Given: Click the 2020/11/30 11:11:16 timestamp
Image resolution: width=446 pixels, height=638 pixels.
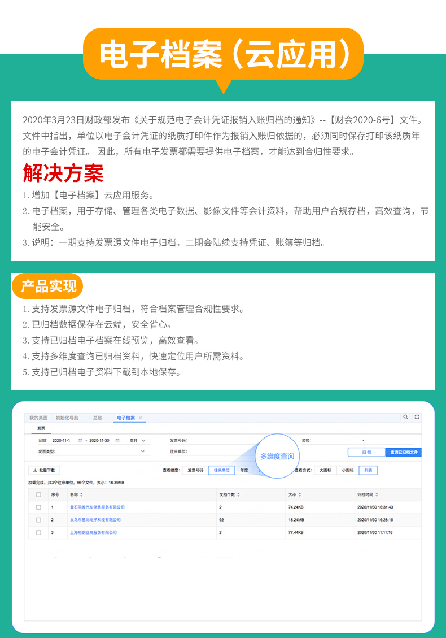Looking at the screenshot, I should tap(375, 533).
